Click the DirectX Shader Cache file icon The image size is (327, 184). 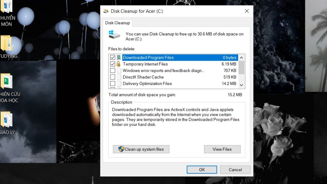coord(119,77)
